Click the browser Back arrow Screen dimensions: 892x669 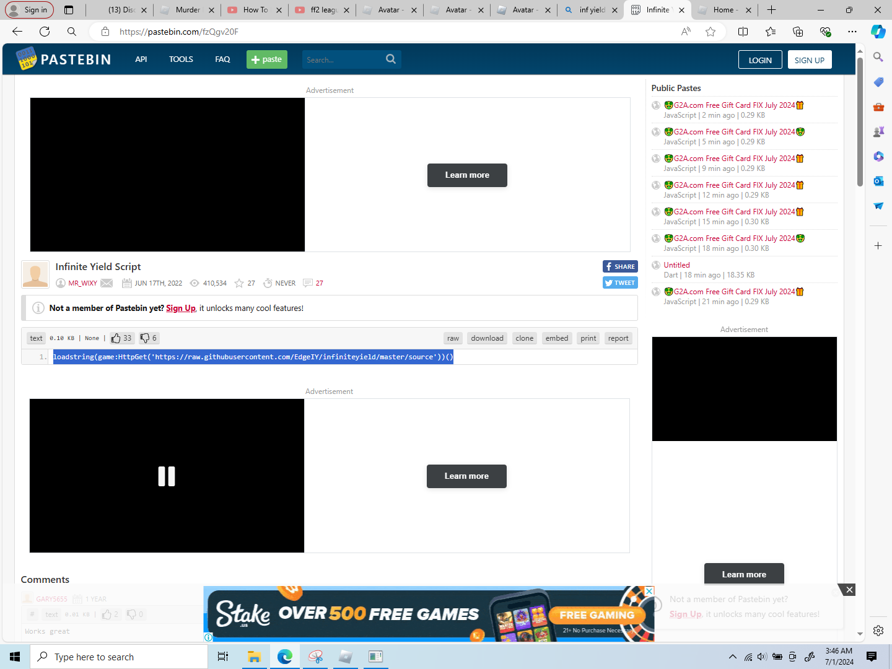point(17,32)
